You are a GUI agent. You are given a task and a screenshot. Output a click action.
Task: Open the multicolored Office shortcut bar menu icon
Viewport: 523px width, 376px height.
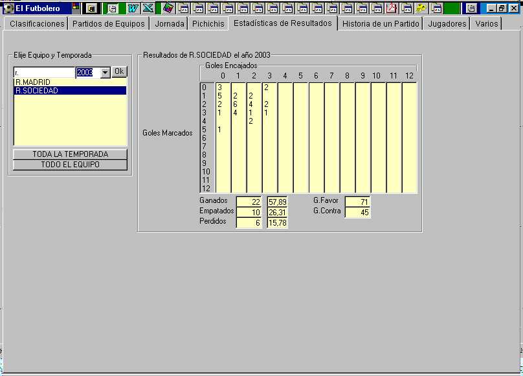[76, 6]
